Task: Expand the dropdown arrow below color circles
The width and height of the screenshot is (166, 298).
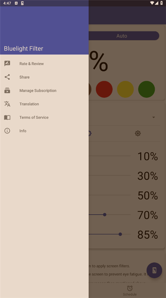Action: tap(154, 117)
